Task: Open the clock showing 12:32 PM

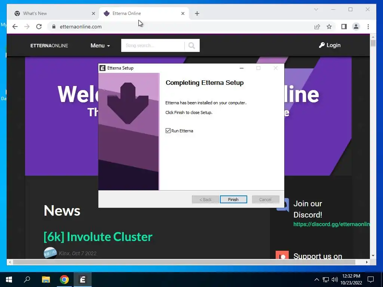Action: pos(351,280)
